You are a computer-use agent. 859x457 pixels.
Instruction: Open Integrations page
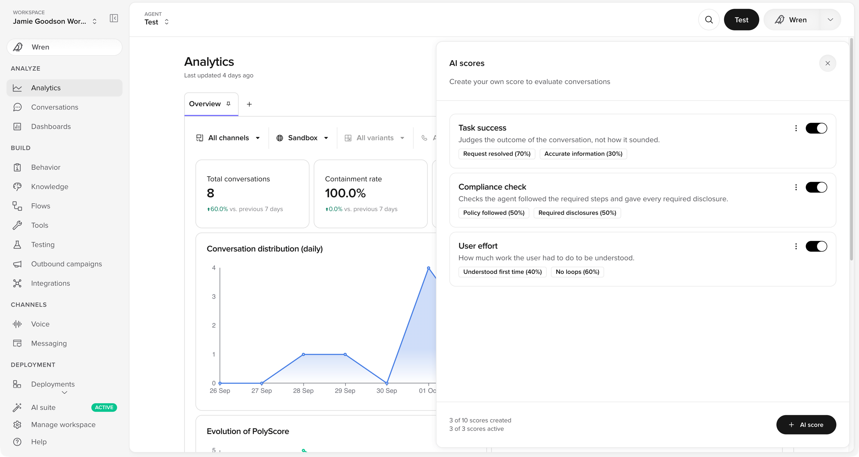tap(64, 283)
